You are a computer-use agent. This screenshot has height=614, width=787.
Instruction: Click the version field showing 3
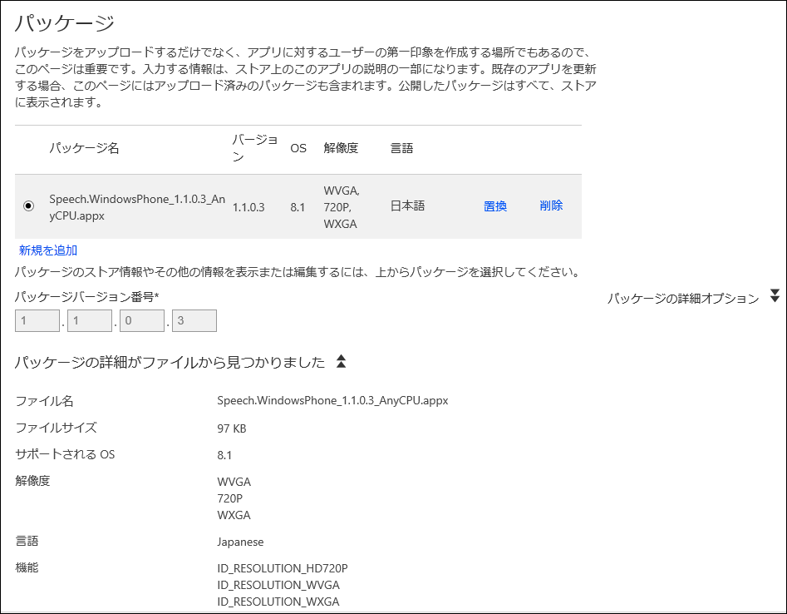[194, 320]
